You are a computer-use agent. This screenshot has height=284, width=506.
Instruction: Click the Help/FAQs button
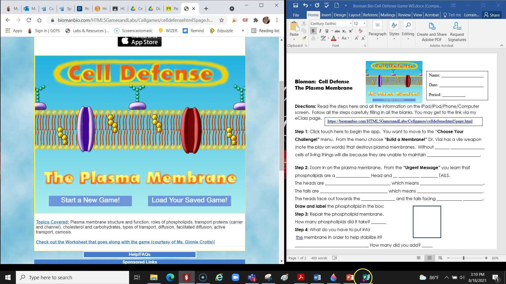pyautogui.click(x=139, y=254)
